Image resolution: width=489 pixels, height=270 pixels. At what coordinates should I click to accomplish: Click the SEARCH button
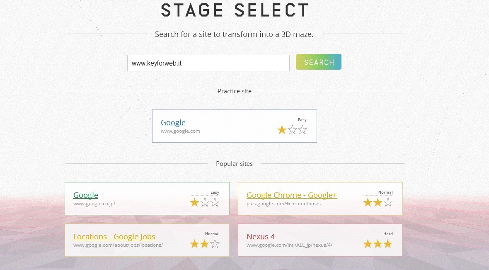(x=318, y=62)
